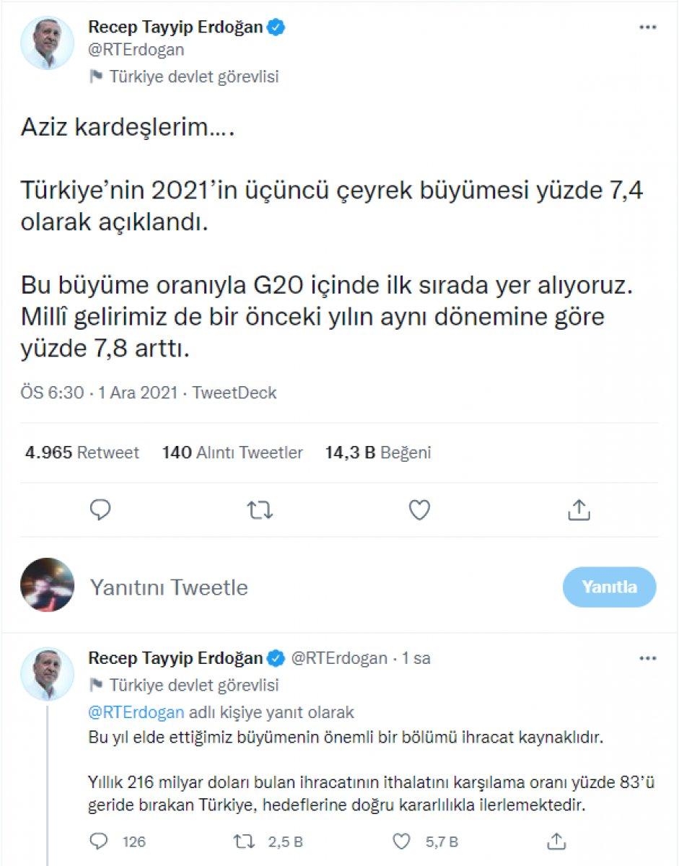Click the Yanıtını Tweetle reply field

click(x=169, y=587)
